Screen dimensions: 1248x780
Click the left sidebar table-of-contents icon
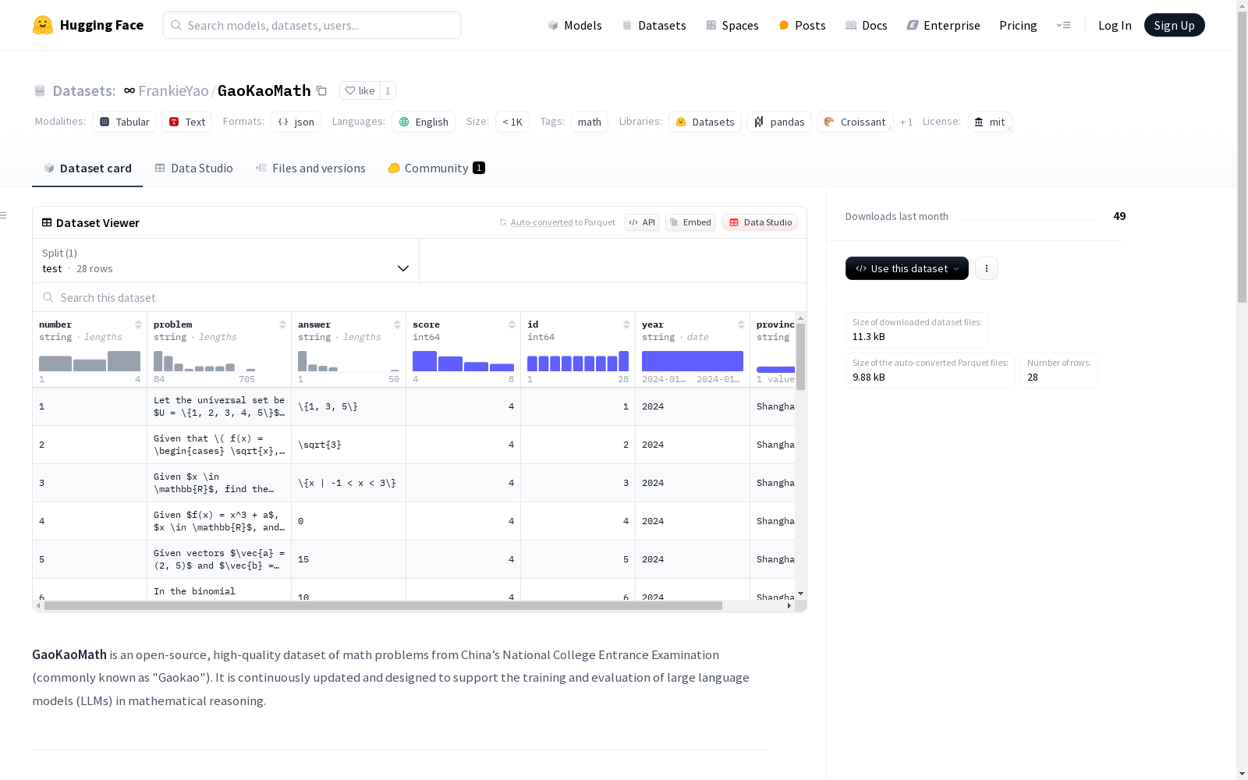[3, 215]
